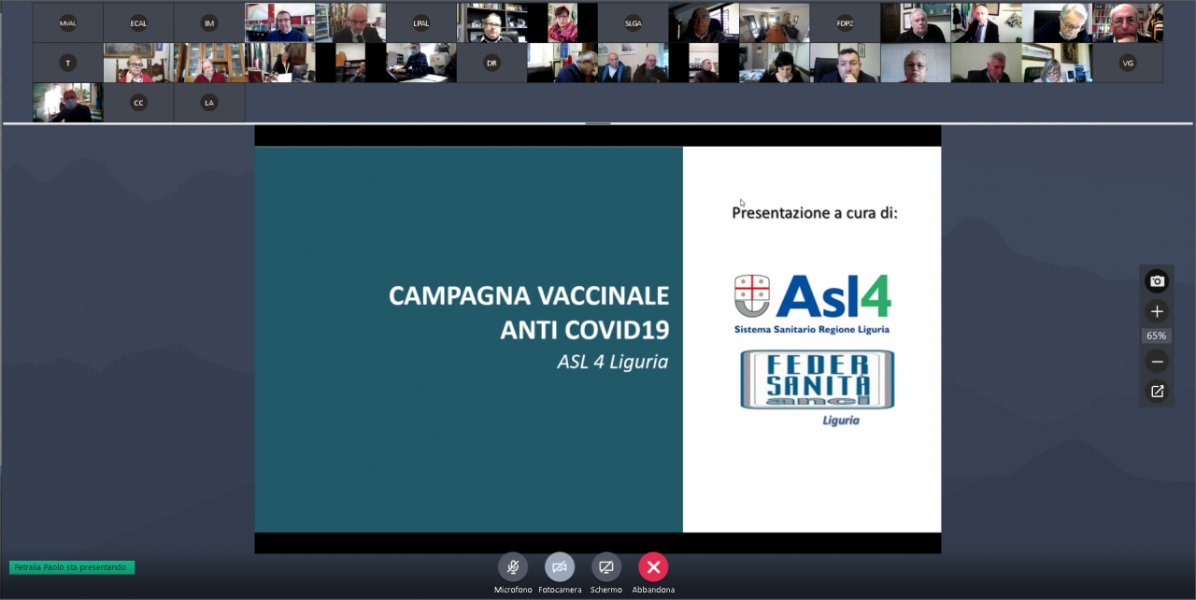1196x600 pixels.
Task: Click the LPAL participant tile
Action: click(420, 21)
